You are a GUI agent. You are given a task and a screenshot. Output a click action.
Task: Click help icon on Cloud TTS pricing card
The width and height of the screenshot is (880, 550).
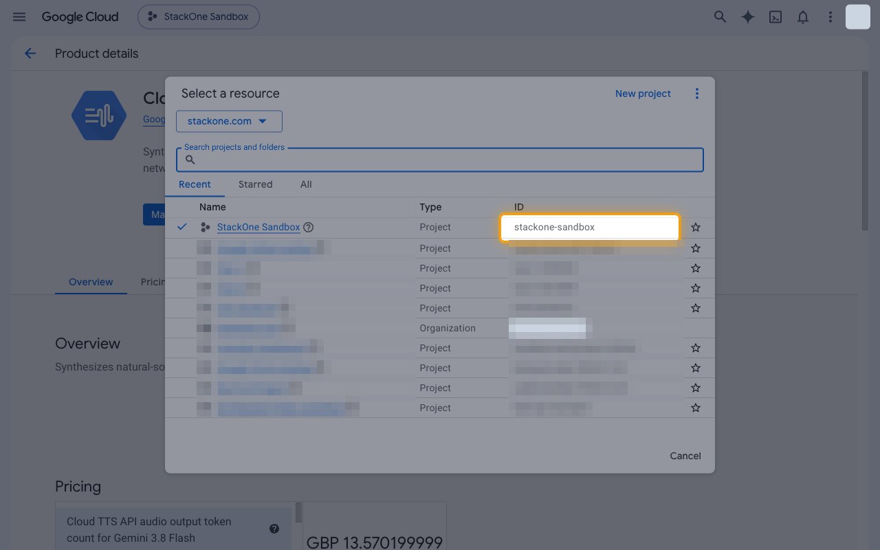pyautogui.click(x=274, y=529)
